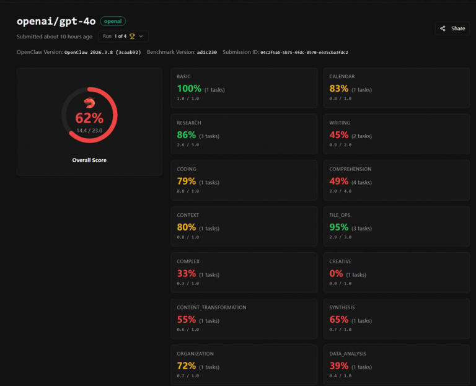
Task: Click the openai provider badge
Action: point(113,21)
